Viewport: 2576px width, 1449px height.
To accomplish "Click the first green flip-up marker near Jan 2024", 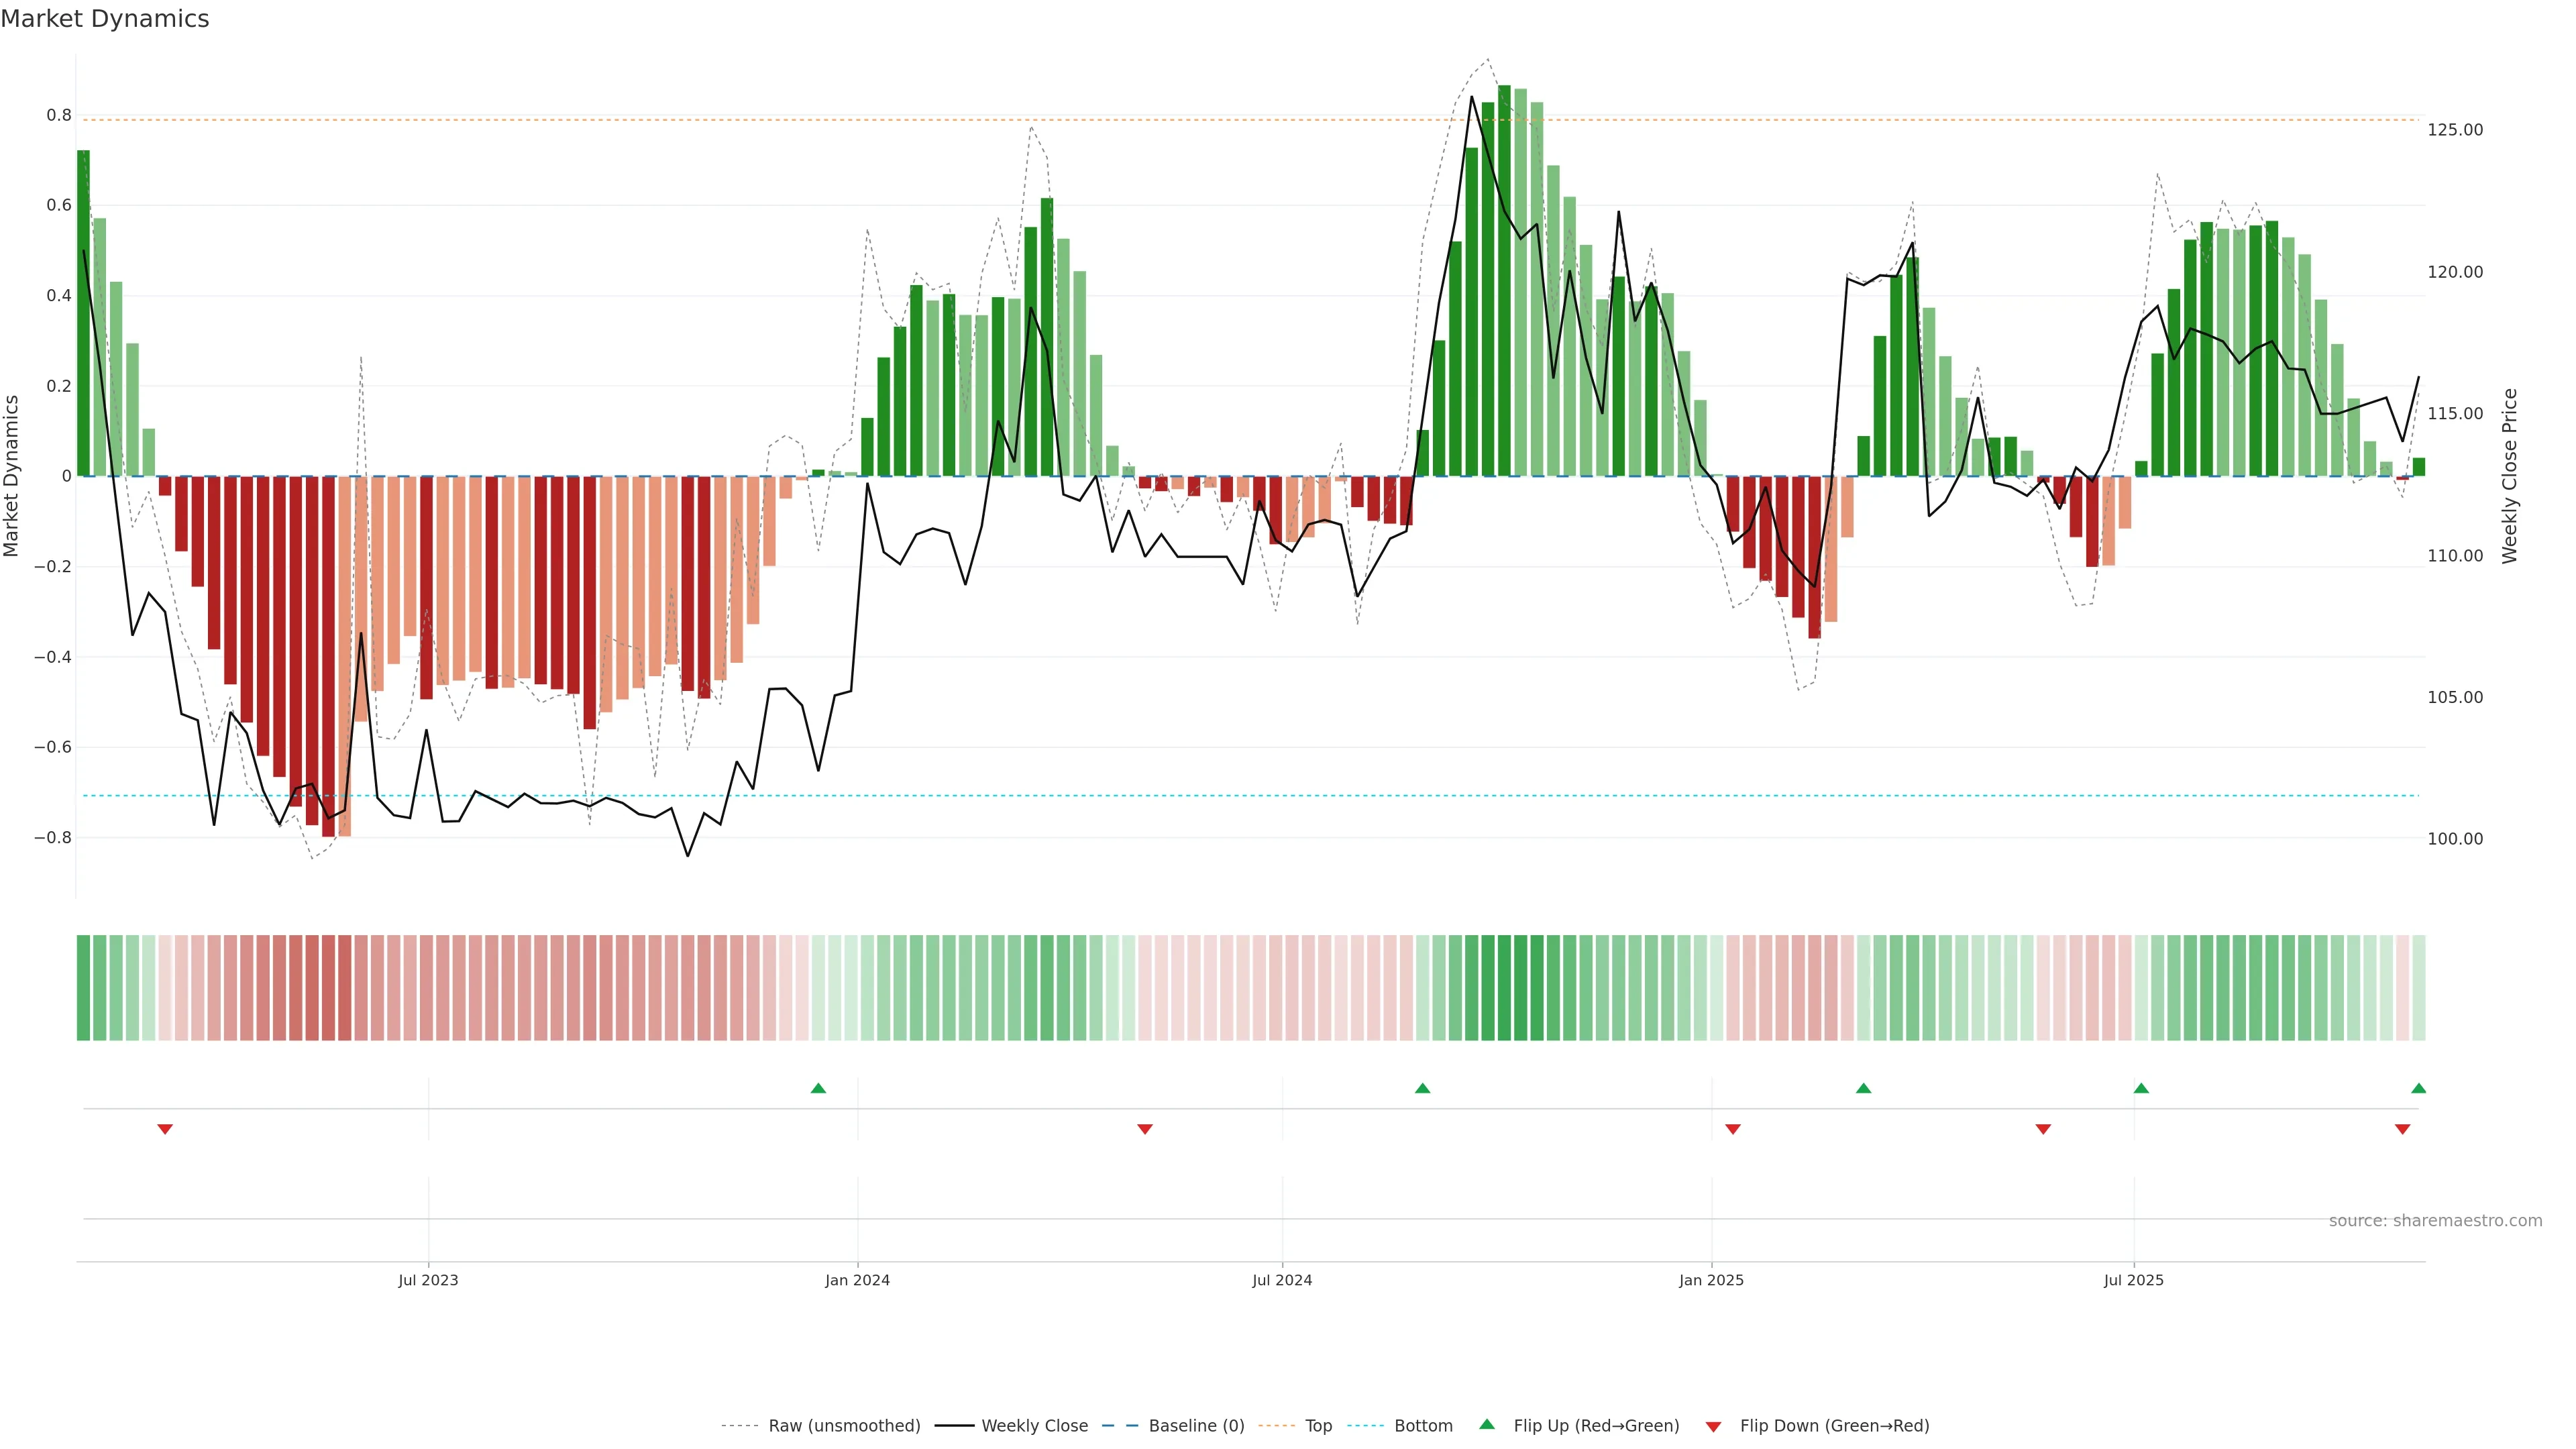I will [818, 1088].
